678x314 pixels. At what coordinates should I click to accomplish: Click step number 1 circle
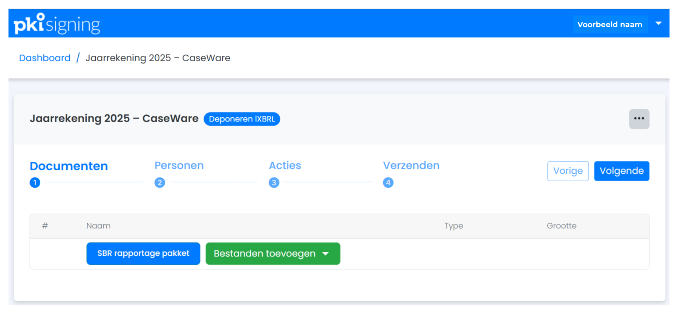(35, 183)
